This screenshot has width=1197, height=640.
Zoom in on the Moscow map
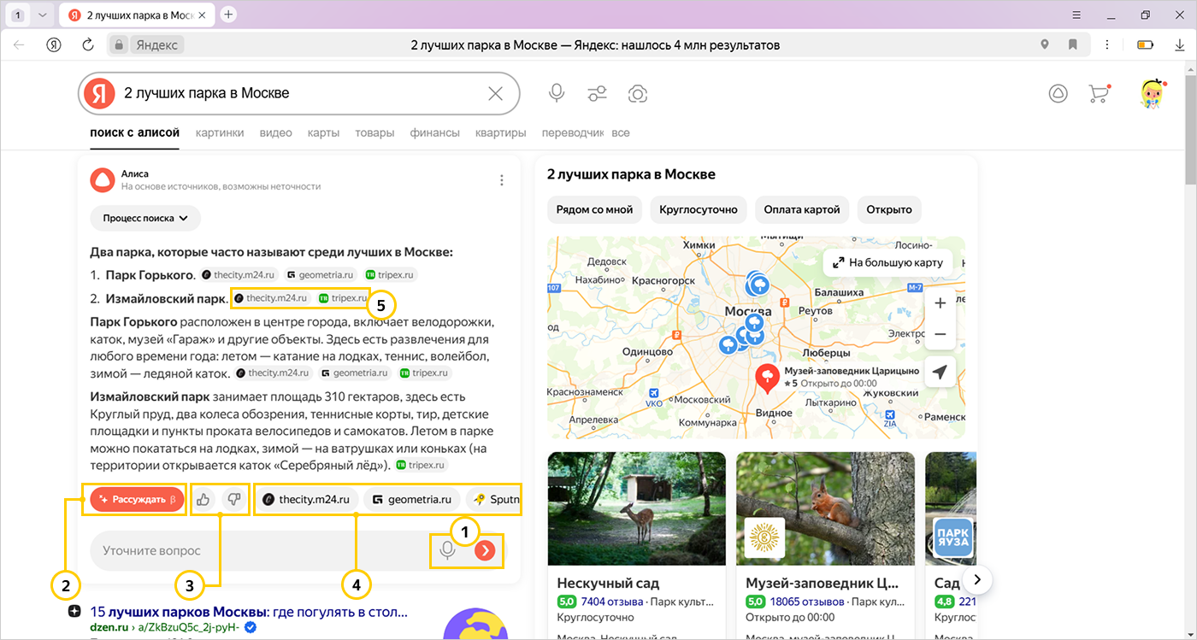(939, 303)
